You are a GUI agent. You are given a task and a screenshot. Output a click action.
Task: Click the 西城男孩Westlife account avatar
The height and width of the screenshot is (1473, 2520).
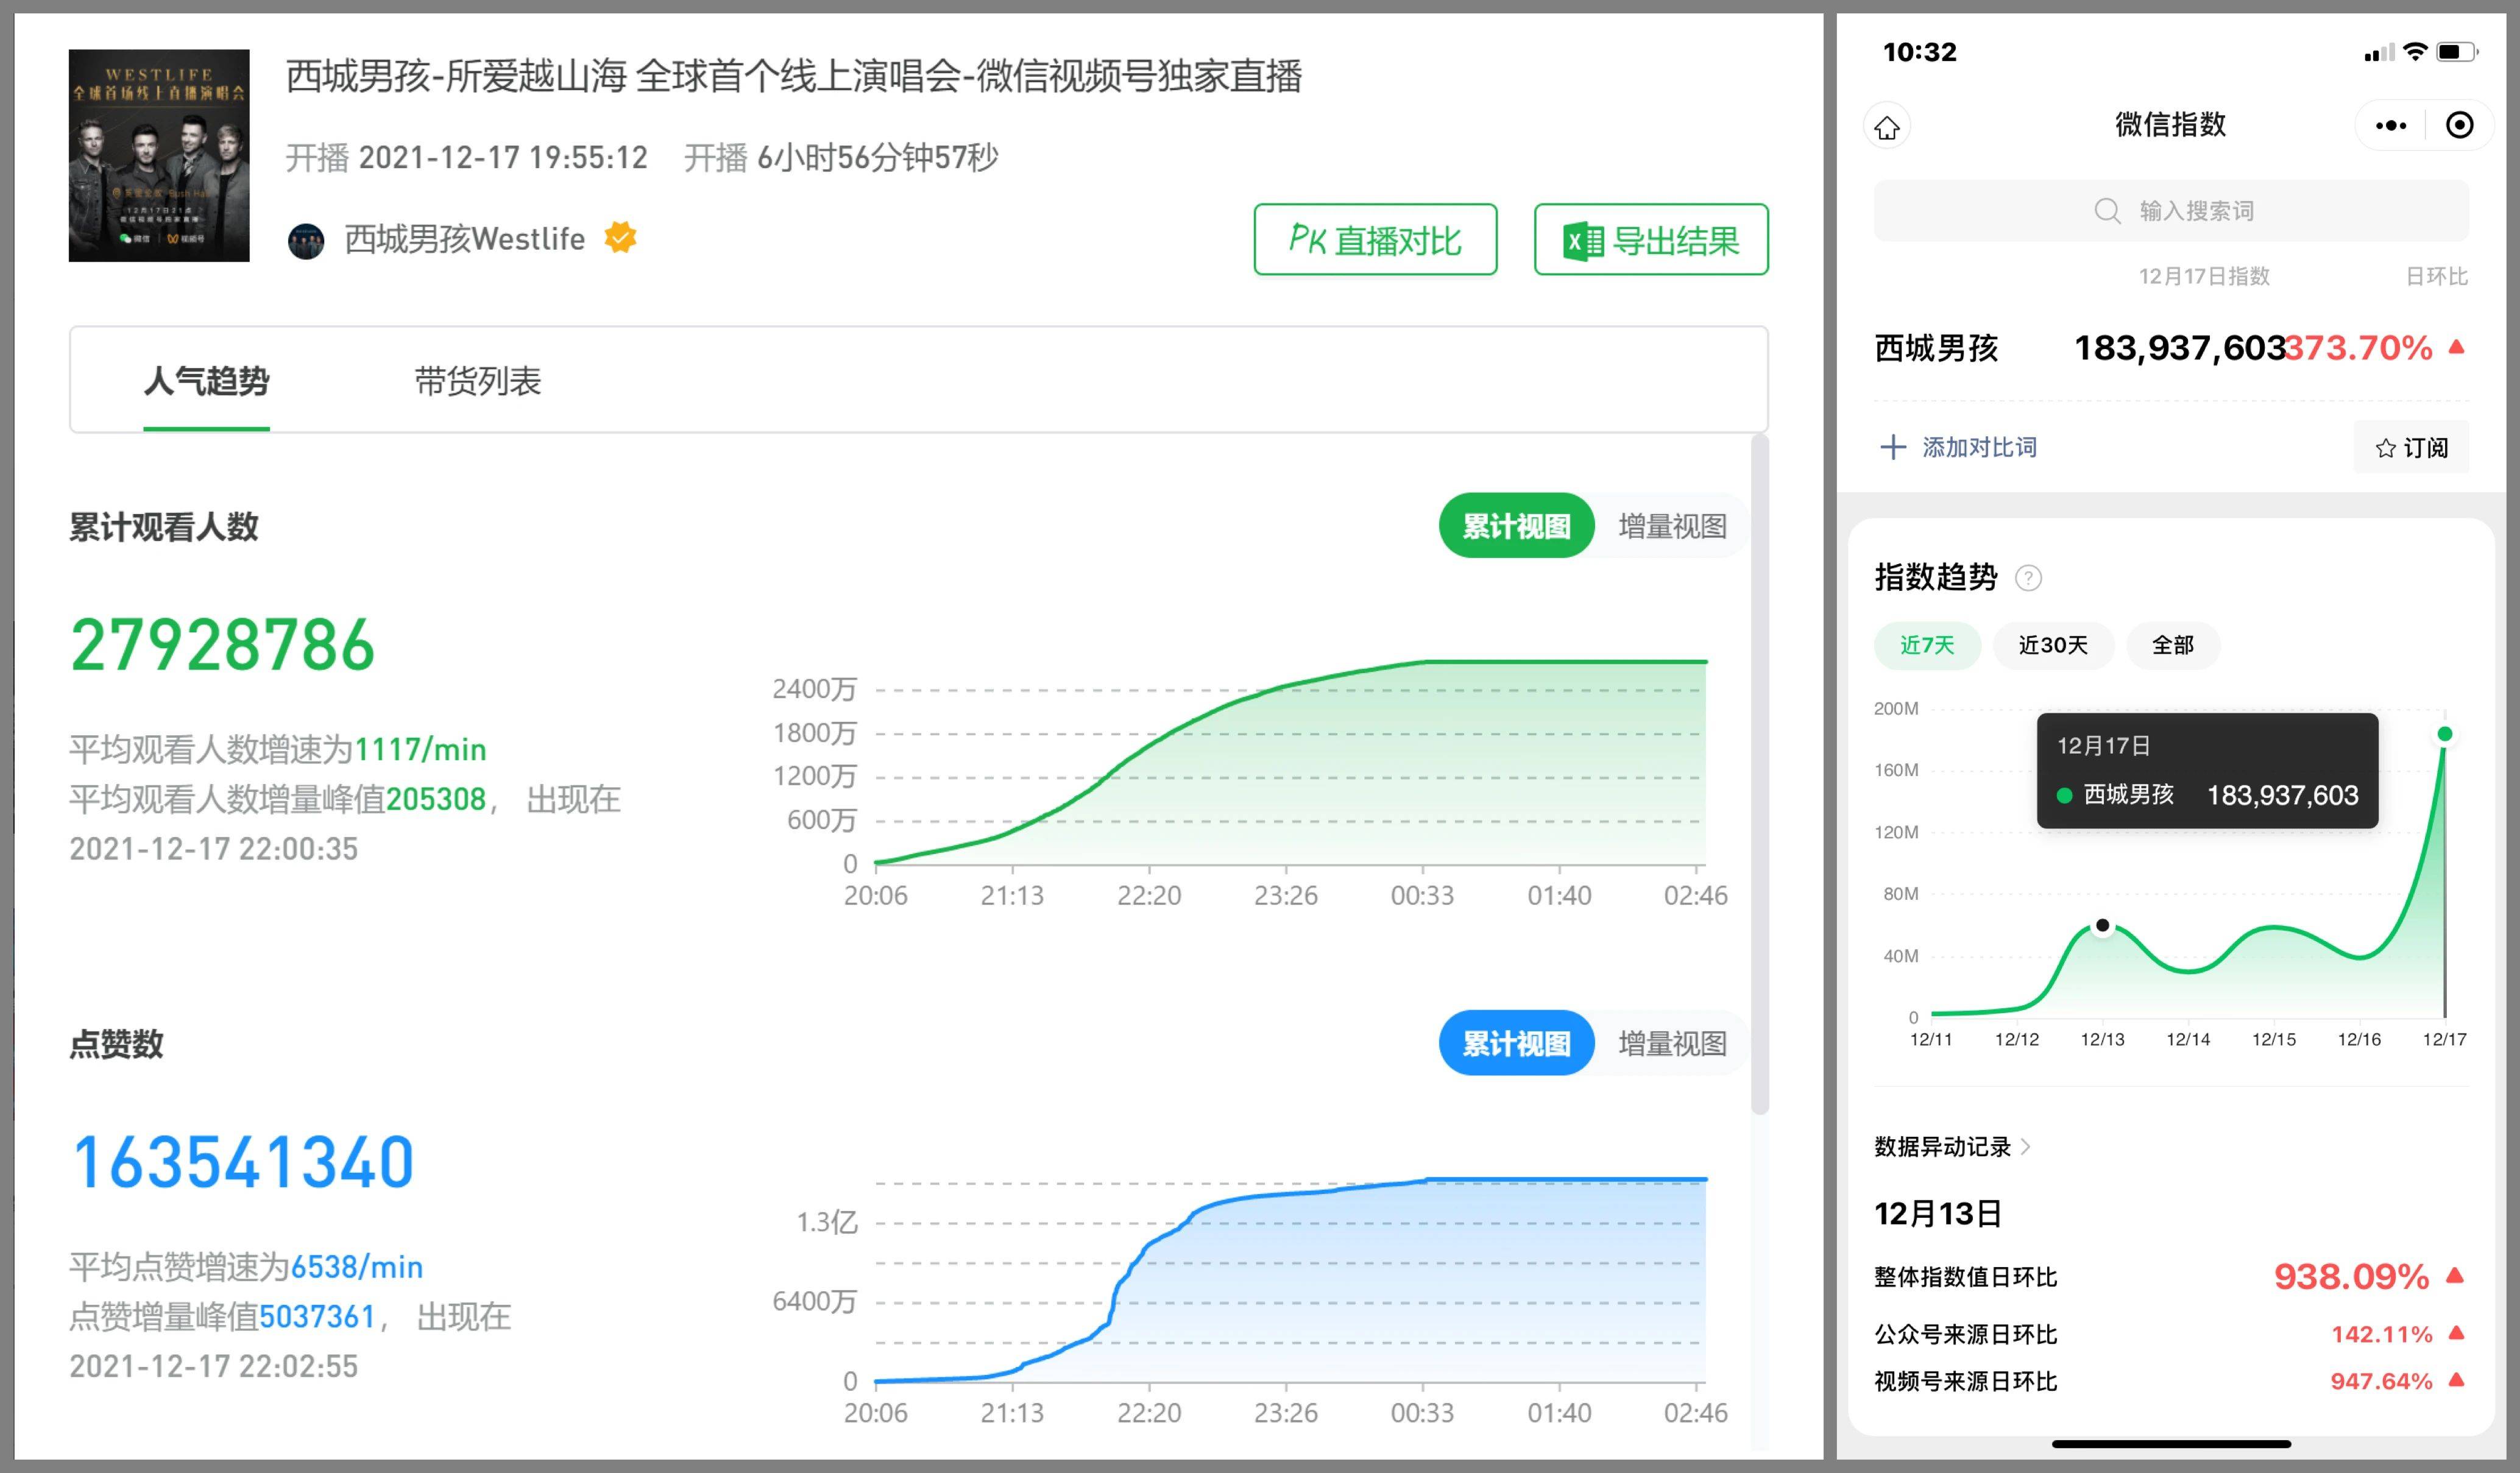click(x=306, y=240)
